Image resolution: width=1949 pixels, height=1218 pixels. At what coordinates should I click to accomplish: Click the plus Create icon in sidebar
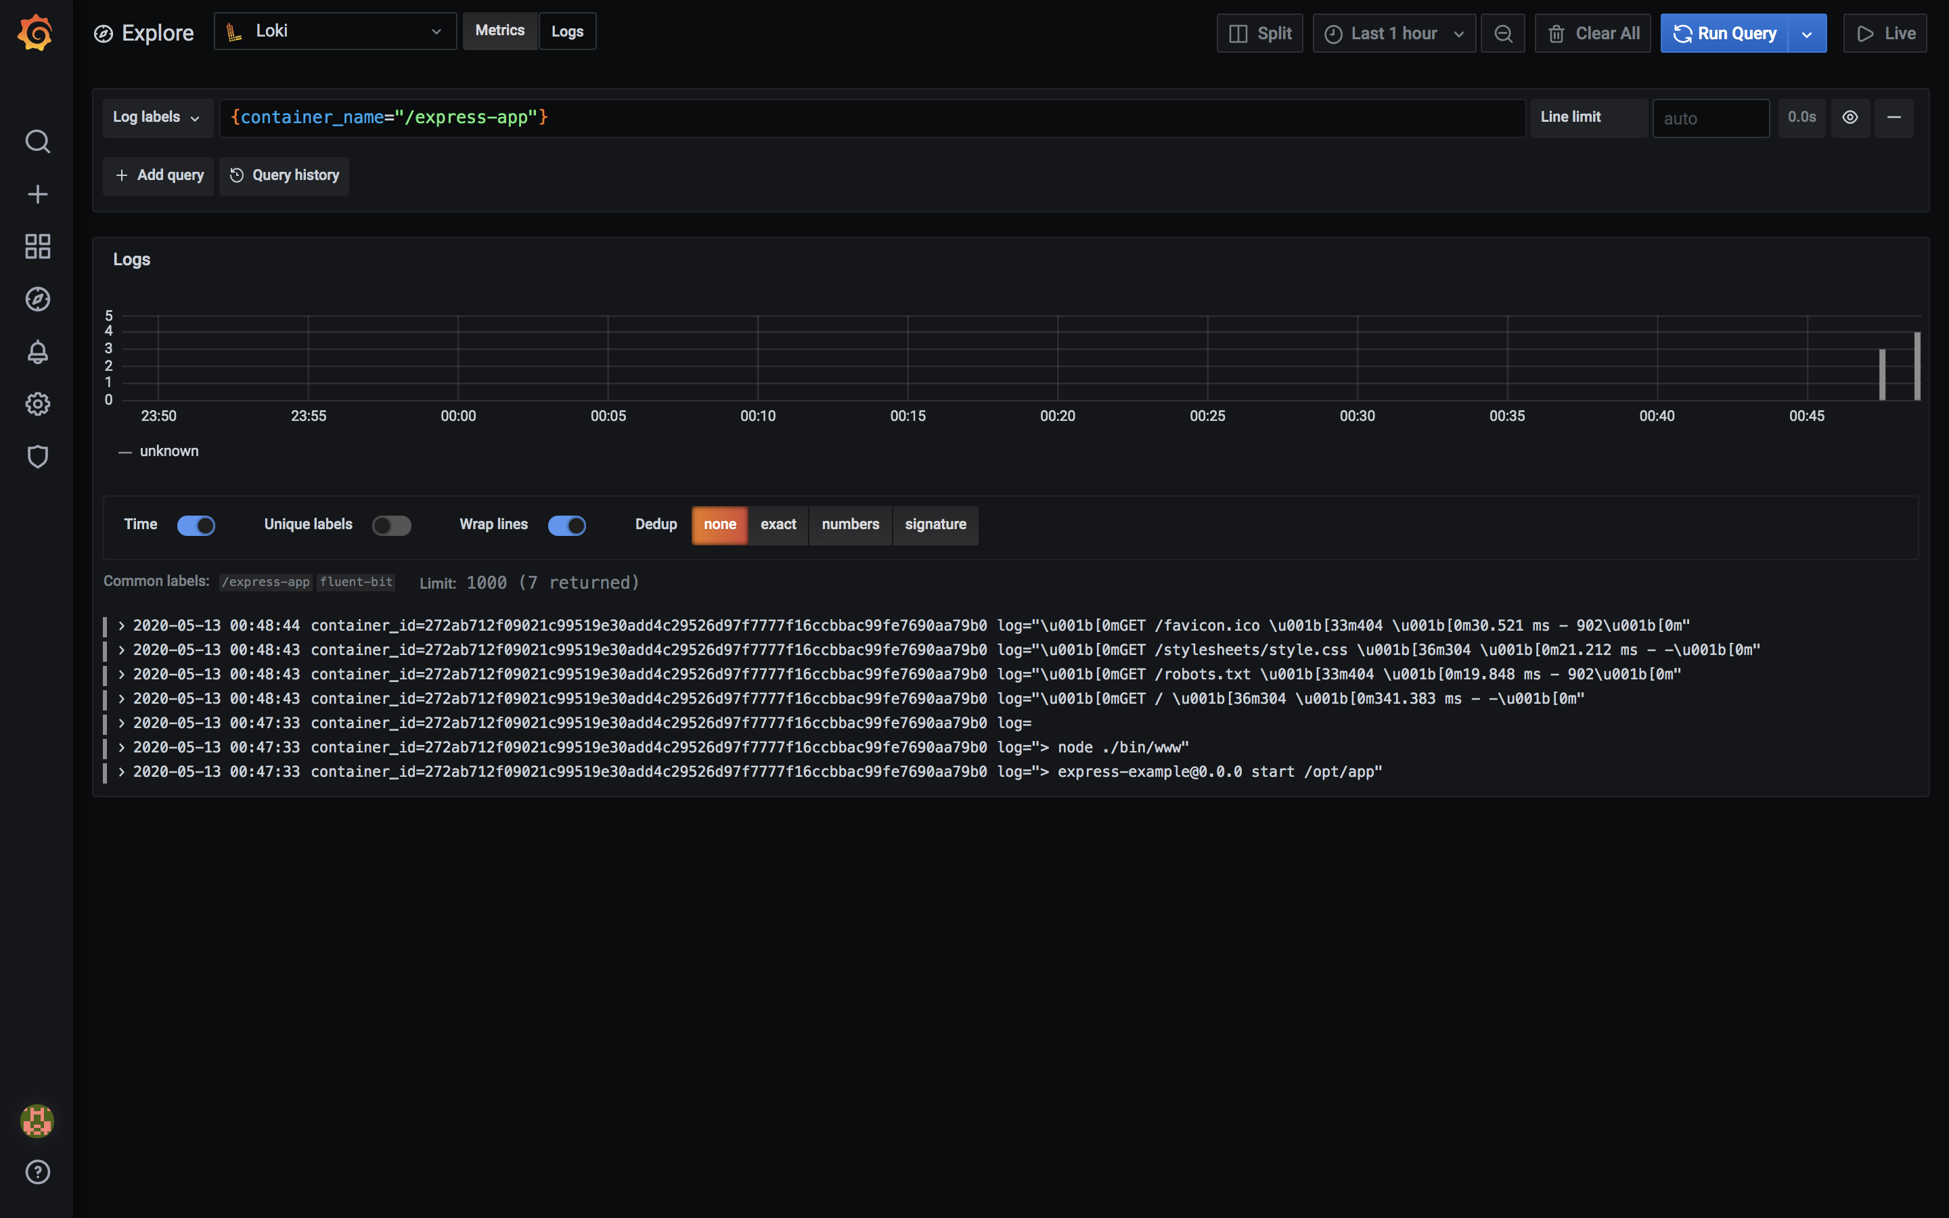(37, 194)
